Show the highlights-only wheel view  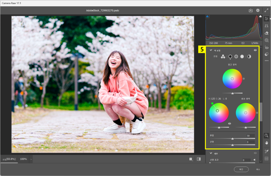coord(242,56)
